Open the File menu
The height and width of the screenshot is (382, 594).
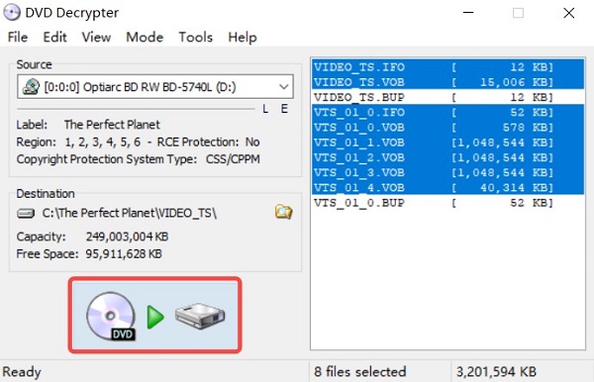point(18,37)
